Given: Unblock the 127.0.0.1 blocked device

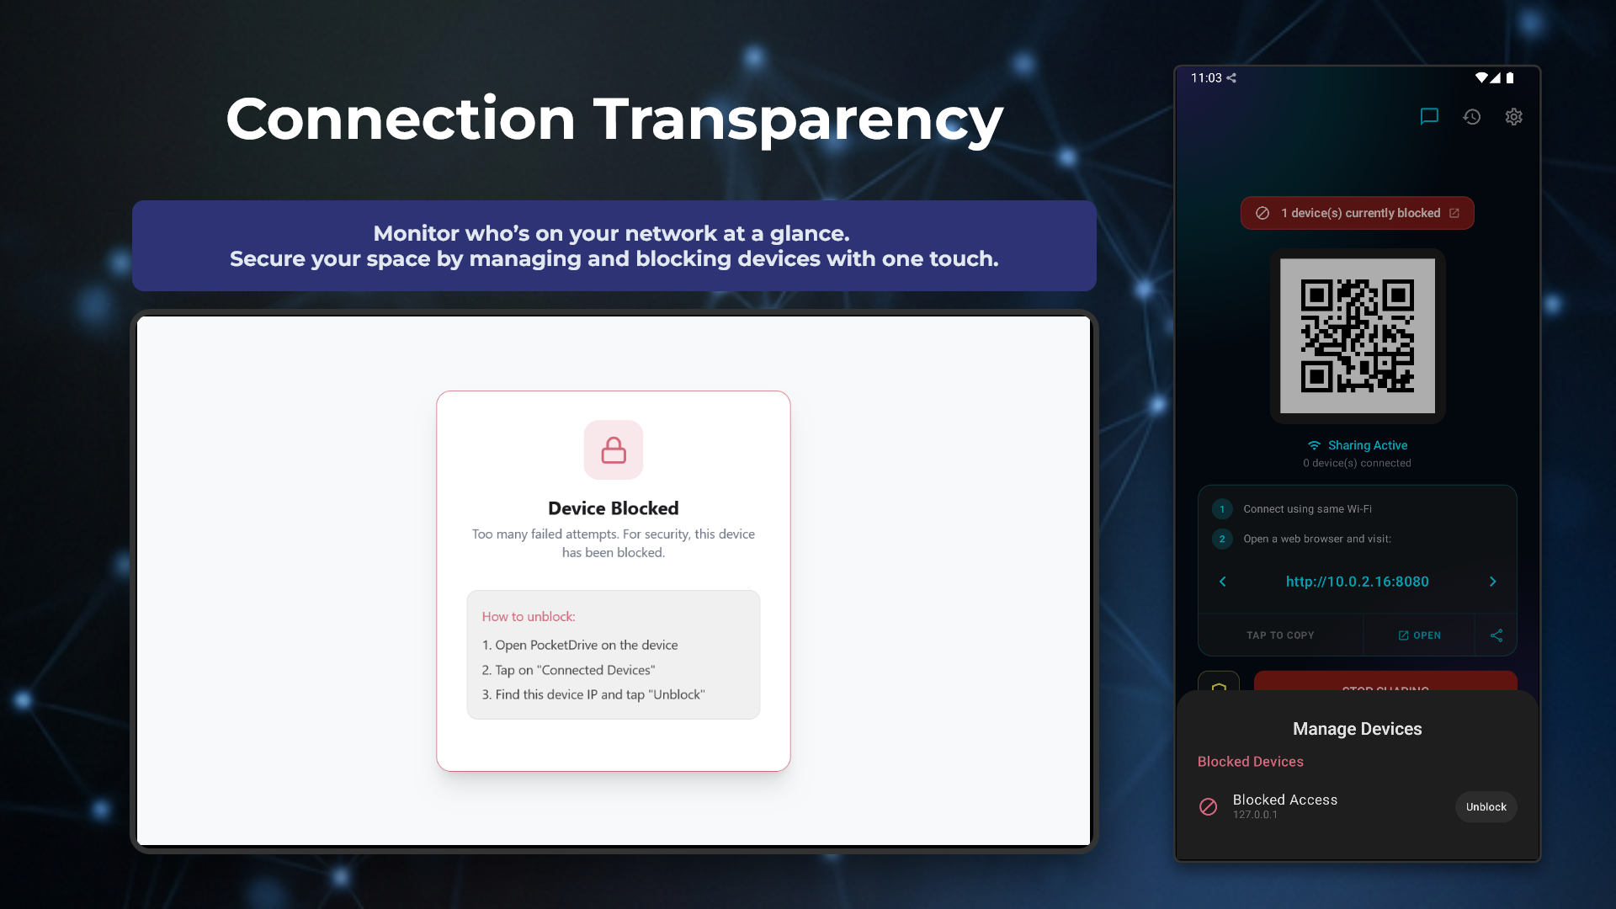Looking at the screenshot, I should pos(1486,807).
